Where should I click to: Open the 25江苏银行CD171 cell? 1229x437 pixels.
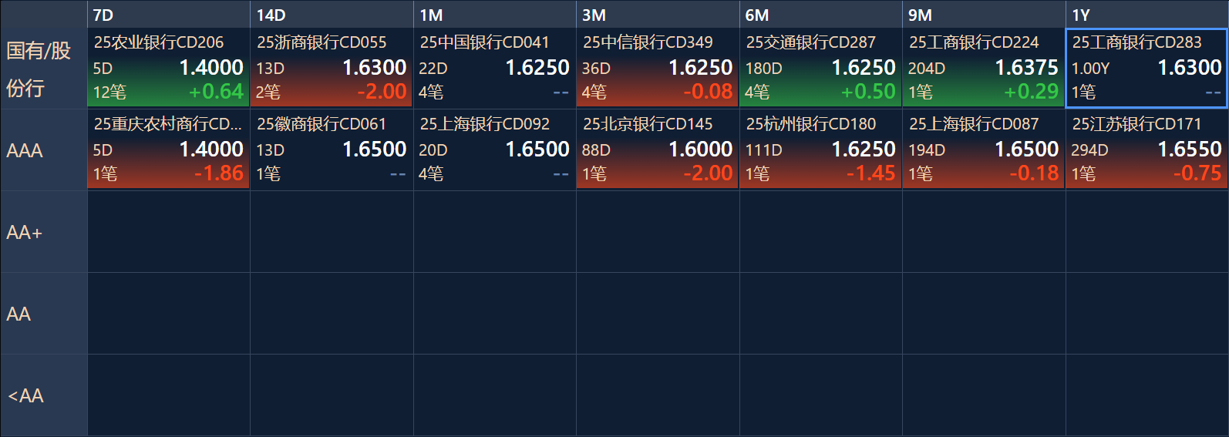pyautogui.click(x=1147, y=150)
